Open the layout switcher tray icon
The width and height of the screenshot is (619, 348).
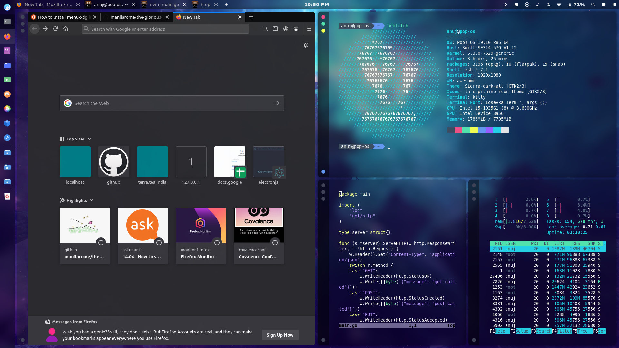(604, 5)
